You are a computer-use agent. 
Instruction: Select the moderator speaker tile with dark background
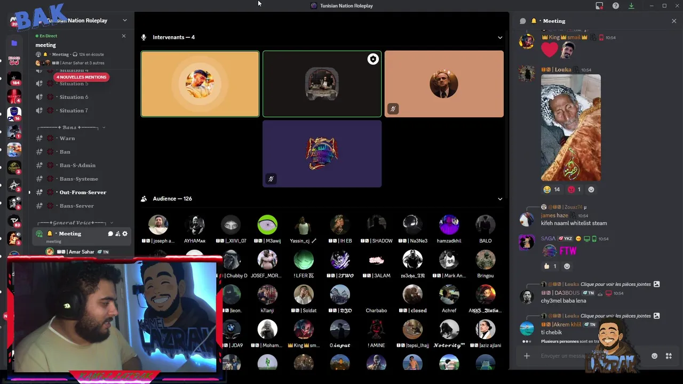click(322, 84)
